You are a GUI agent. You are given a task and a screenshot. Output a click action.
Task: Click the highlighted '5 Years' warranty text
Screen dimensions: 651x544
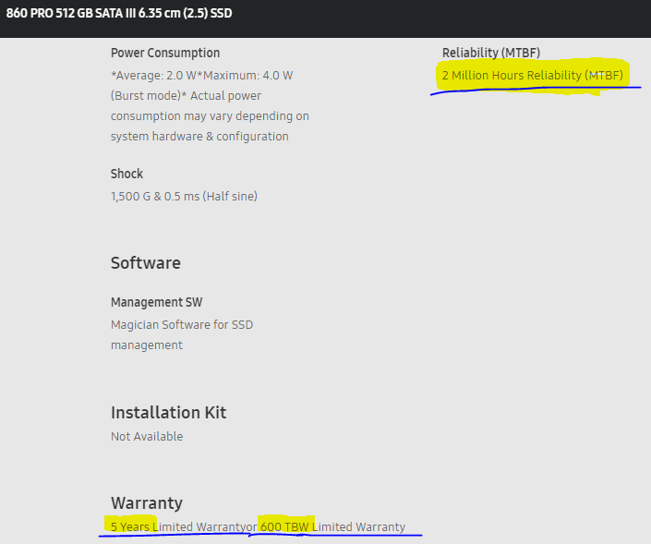coord(130,527)
